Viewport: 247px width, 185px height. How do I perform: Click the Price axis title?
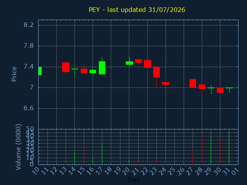click(14, 74)
